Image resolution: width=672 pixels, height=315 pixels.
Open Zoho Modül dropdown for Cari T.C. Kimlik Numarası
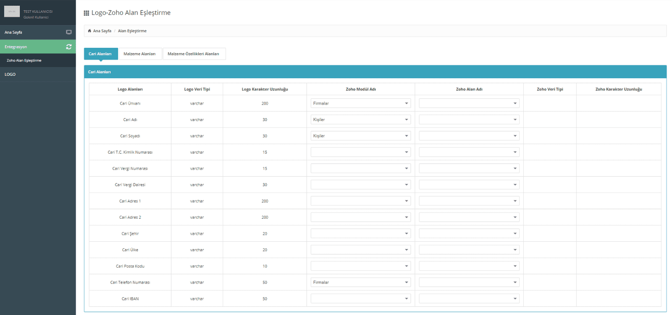[x=361, y=152]
